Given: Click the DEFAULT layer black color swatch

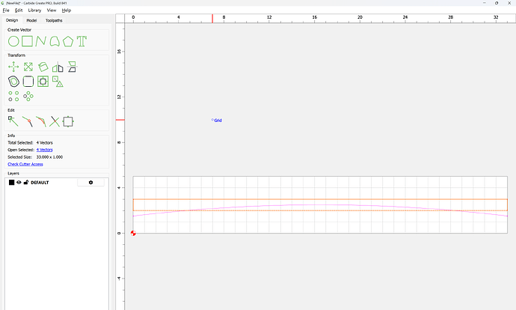Looking at the screenshot, I should coord(11,183).
